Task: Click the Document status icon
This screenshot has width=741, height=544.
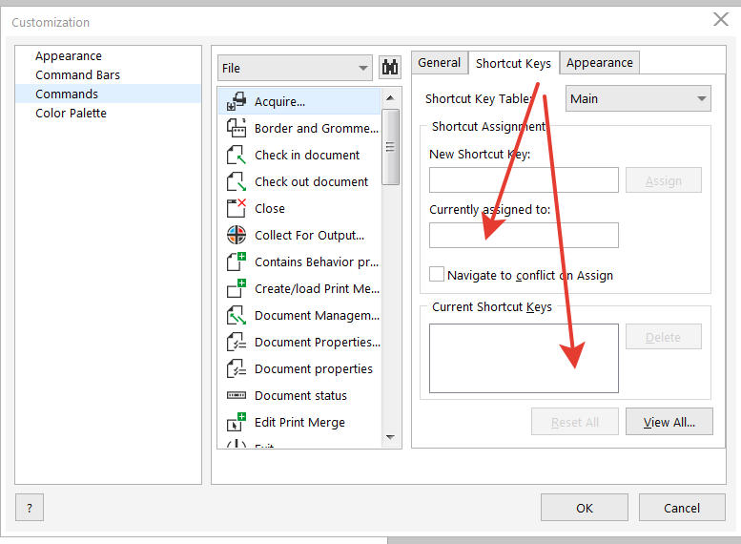Action: [x=237, y=395]
